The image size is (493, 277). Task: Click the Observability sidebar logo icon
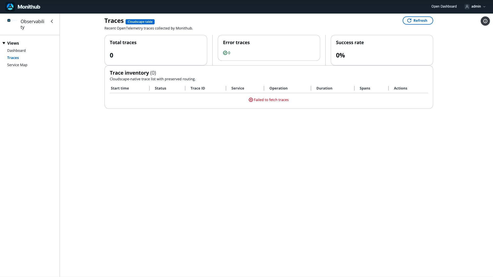(9, 21)
